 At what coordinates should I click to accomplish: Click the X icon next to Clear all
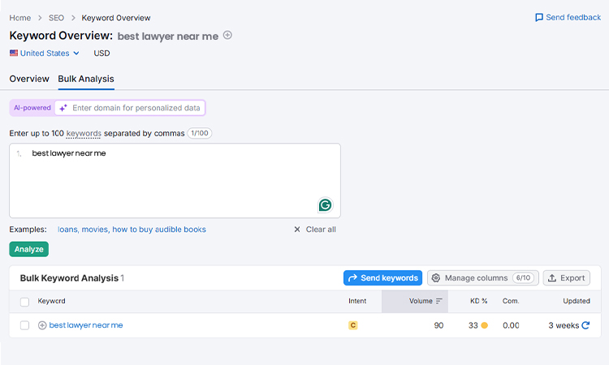pos(297,230)
